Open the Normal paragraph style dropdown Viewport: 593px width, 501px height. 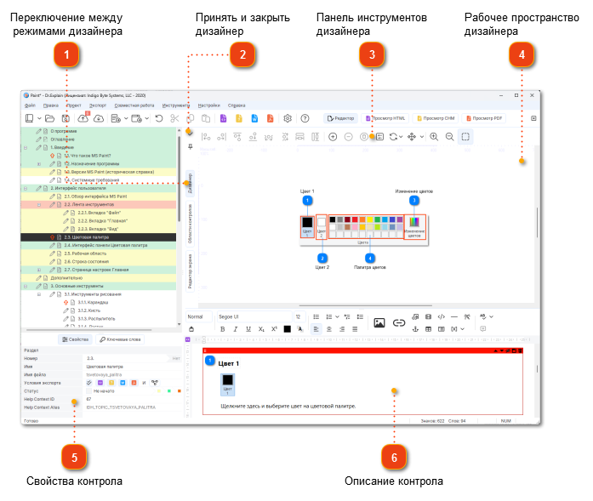197,316
